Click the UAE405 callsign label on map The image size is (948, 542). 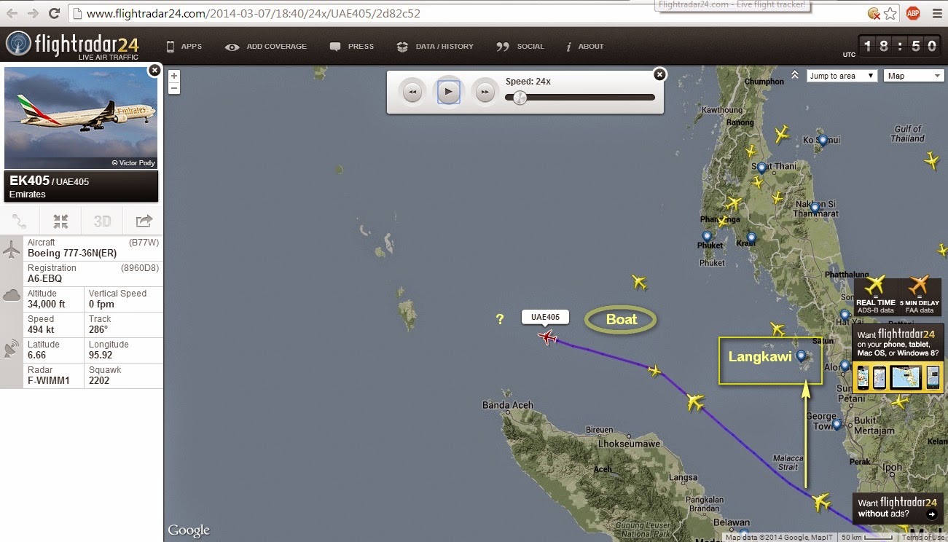point(545,317)
